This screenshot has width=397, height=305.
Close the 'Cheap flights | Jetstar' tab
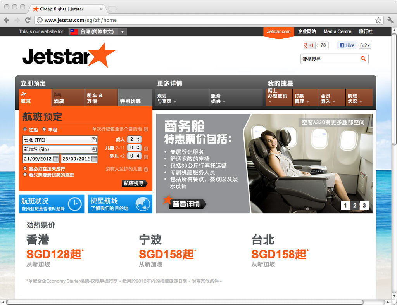click(101, 9)
